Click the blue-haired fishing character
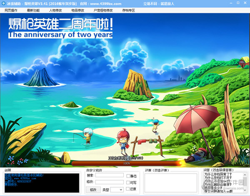 (87, 136)
